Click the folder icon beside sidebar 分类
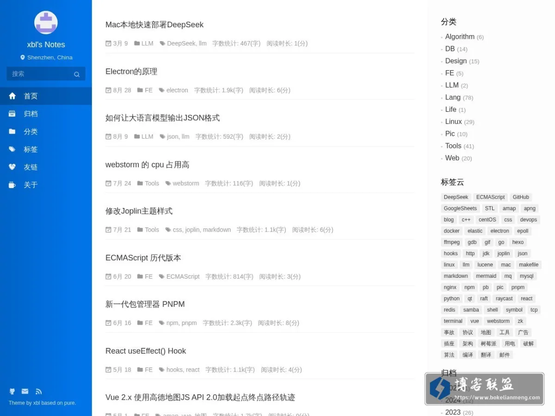555x416 pixels. coord(12,132)
